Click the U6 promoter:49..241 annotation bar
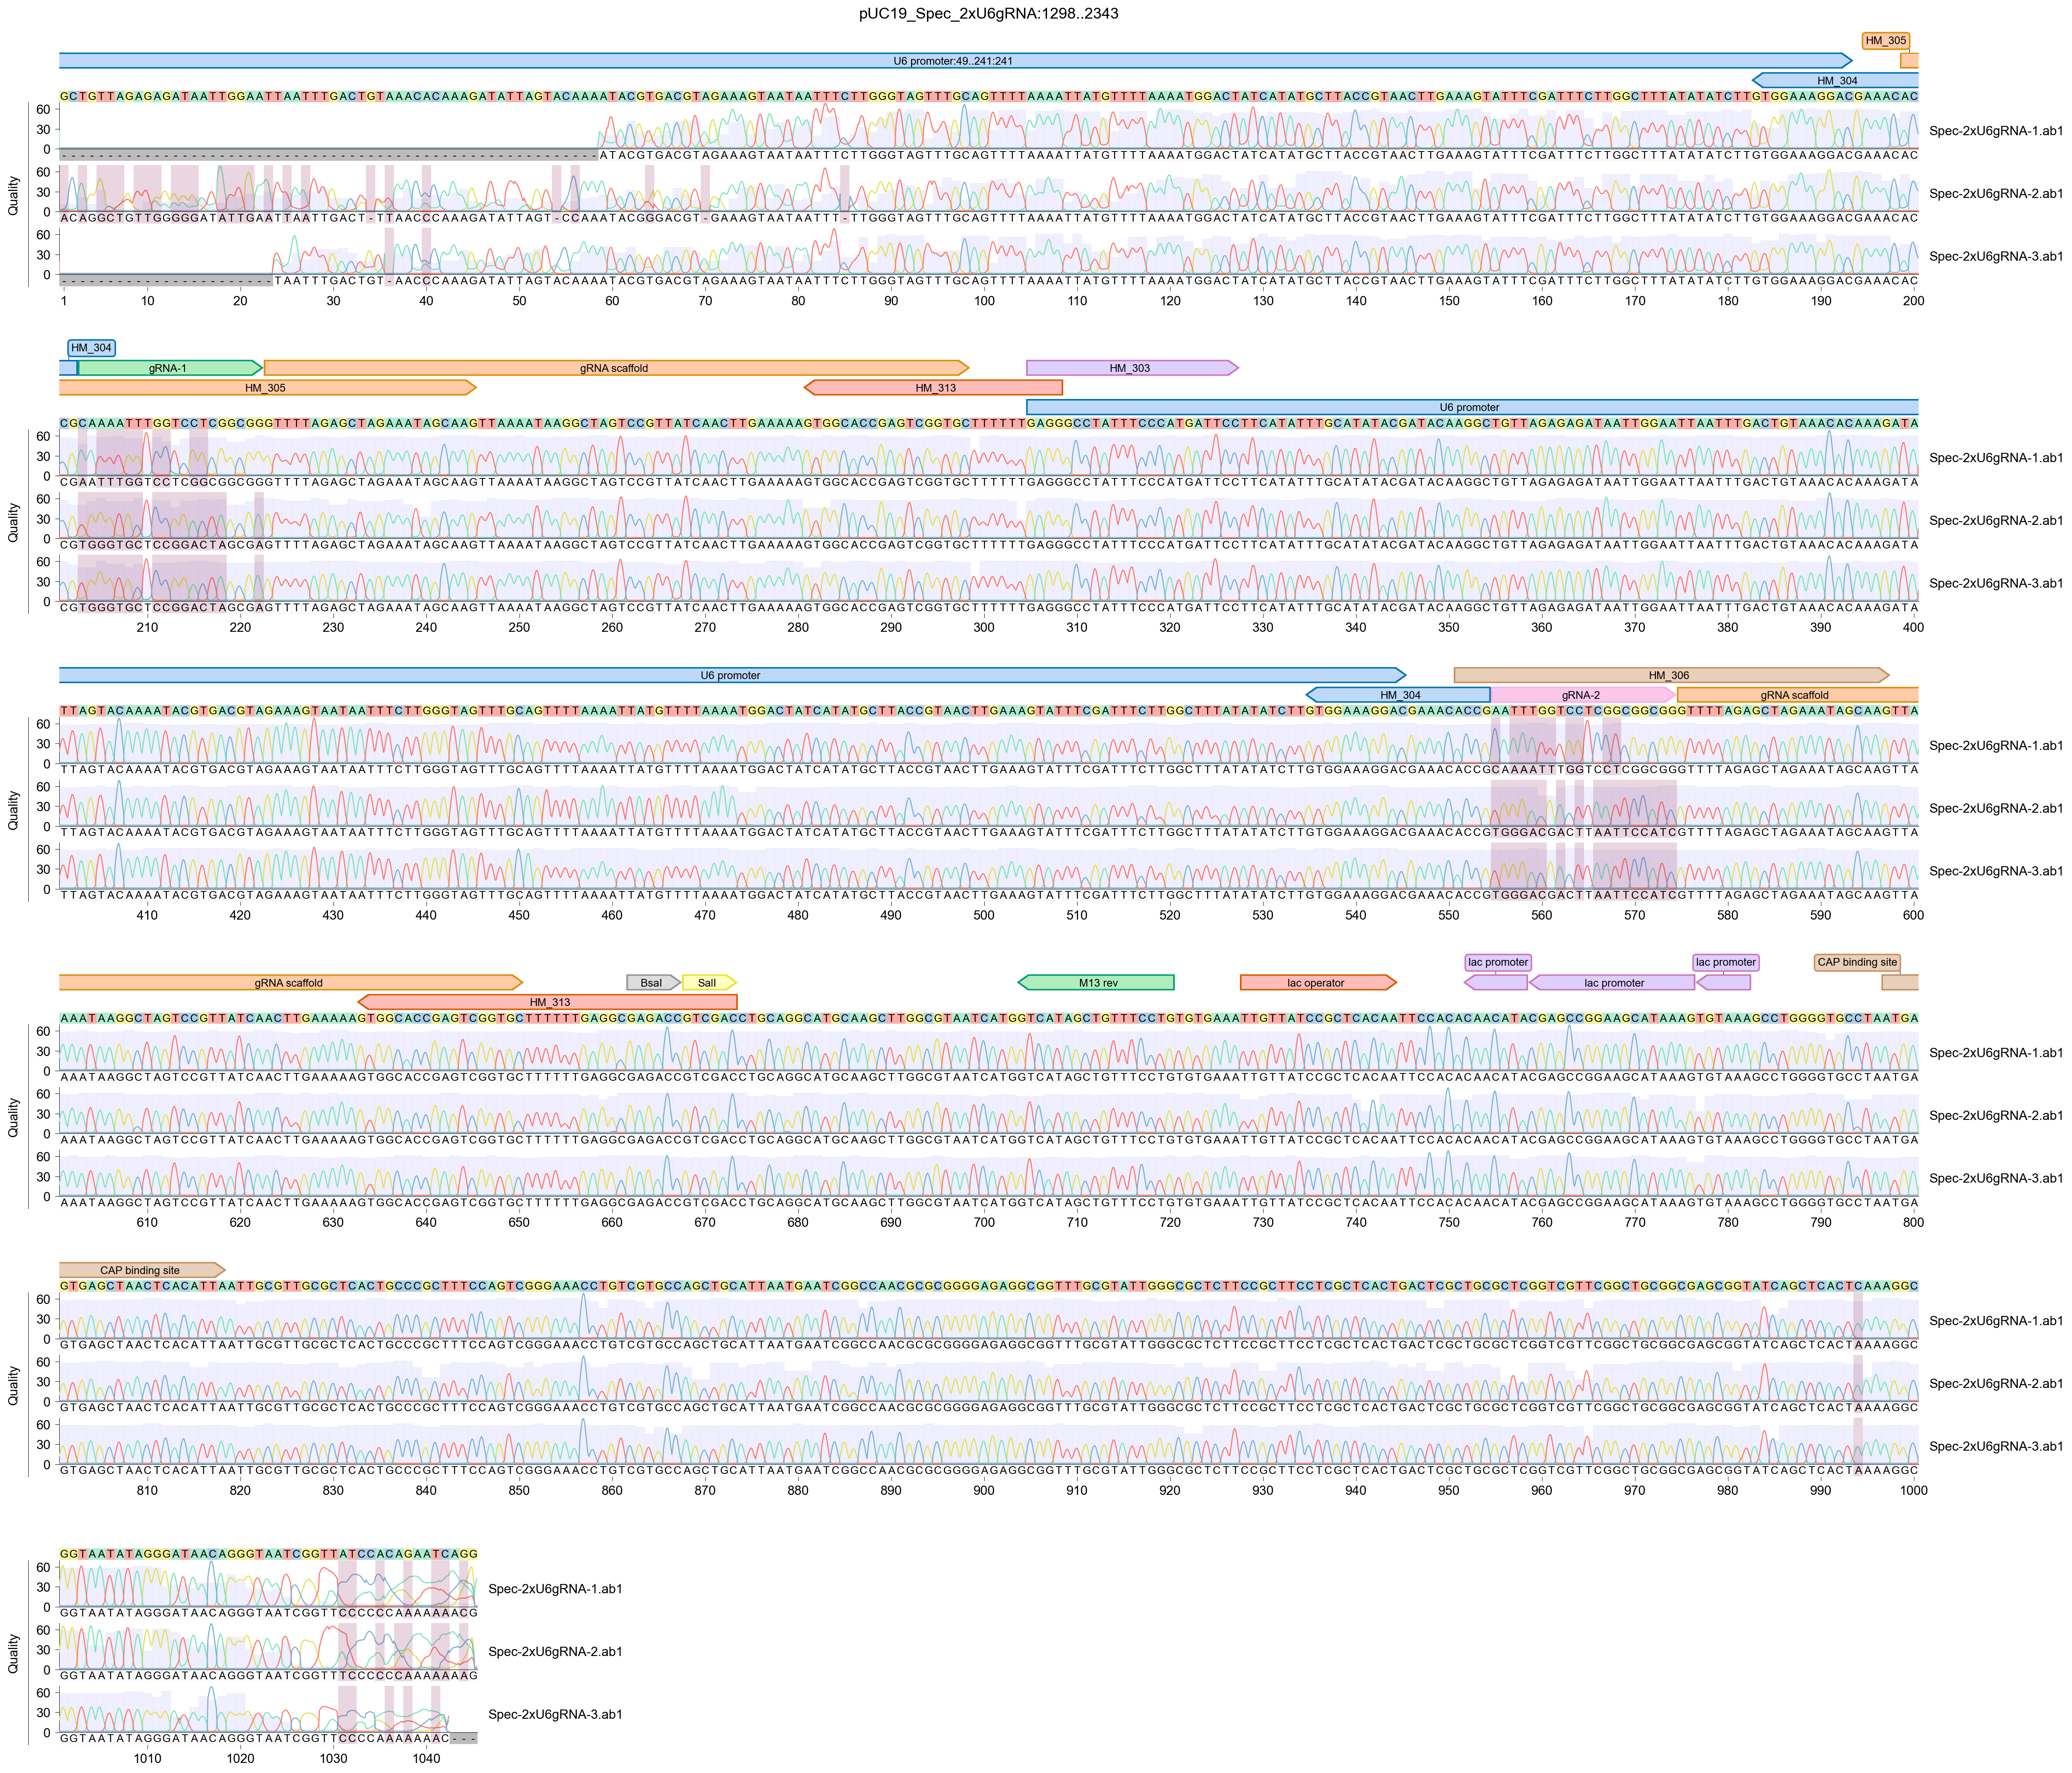 click(x=952, y=61)
